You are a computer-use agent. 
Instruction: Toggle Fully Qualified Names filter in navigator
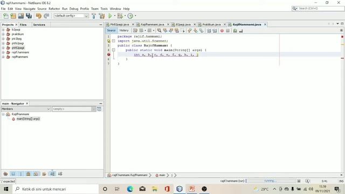click(x=44, y=174)
